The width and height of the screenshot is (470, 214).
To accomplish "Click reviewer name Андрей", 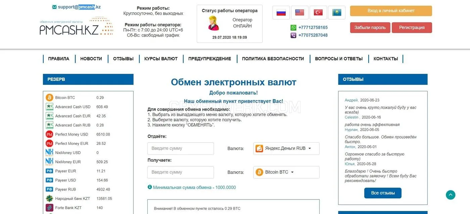I will click(x=351, y=100).
